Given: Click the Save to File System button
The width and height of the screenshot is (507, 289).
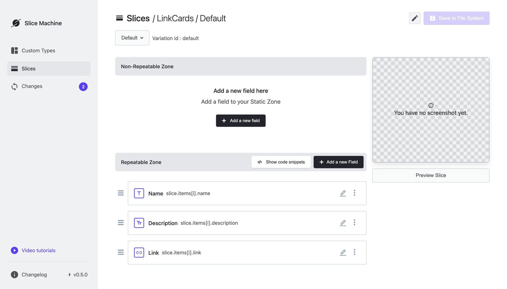Looking at the screenshot, I should [456, 18].
